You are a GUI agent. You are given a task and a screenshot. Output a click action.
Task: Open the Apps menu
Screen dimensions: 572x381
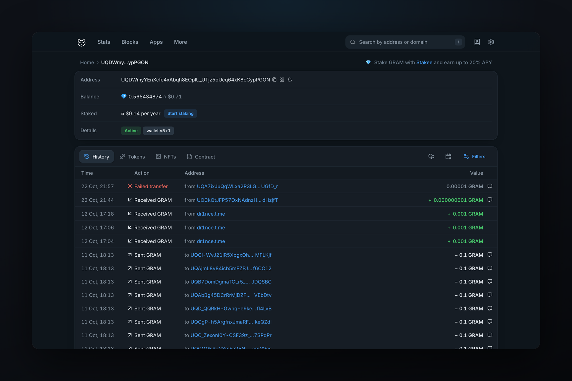pyautogui.click(x=156, y=42)
